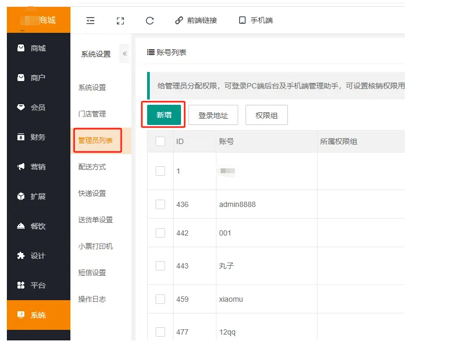The height and width of the screenshot is (342, 462).
Task: Open the 手机端 mobile view
Action: (x=256, y=21)
